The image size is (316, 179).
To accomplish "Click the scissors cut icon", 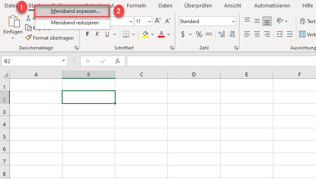I will [28, 18].
